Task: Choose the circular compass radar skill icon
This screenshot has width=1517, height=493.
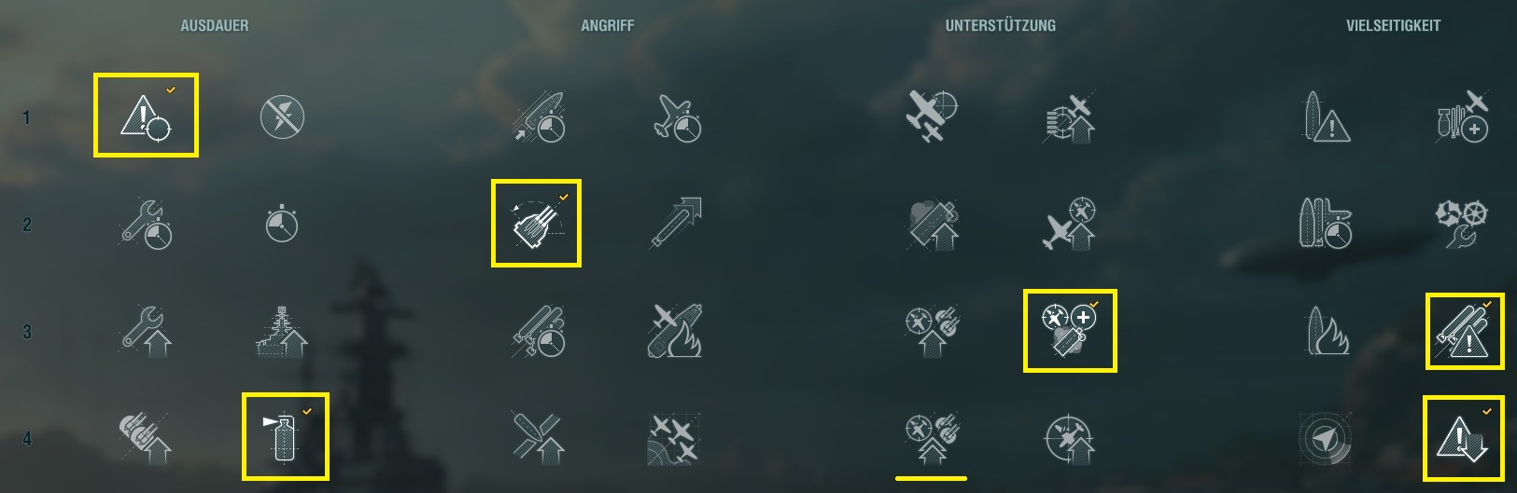Action: 1325,437
